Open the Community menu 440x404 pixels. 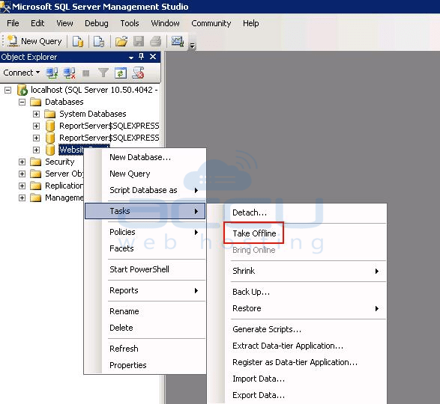[x=211, y=23]
